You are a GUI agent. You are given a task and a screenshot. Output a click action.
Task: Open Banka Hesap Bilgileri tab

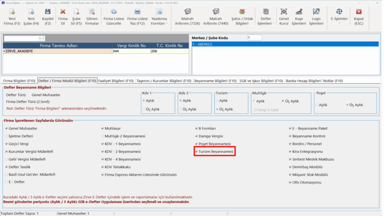click(x=303, y=81)
